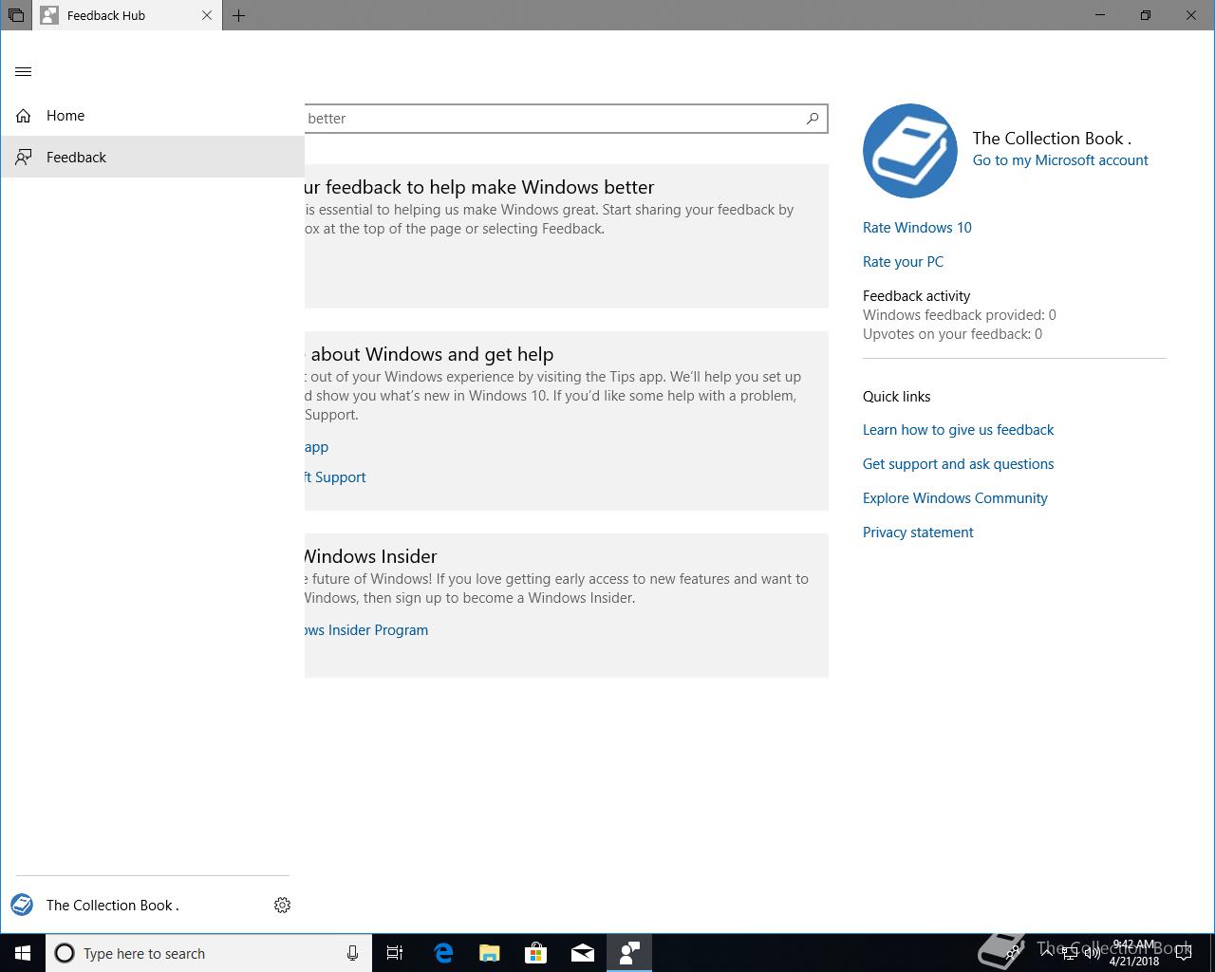Collapse the hamburger navigation menu
Viewport: 1215px width, 972px height.
point(24,71)
